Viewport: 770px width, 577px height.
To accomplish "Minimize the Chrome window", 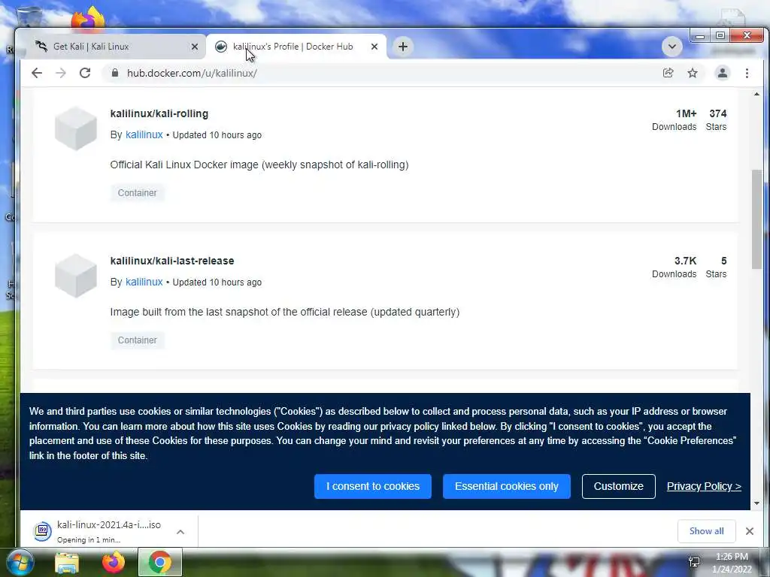I will [700, 36].
